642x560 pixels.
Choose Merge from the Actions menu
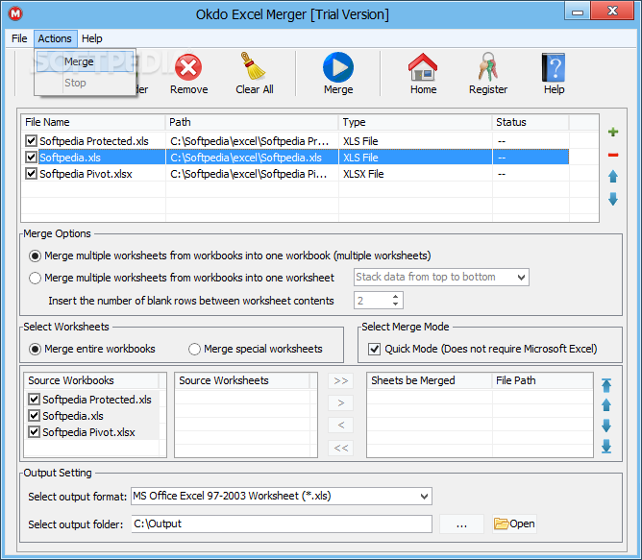(x=85, y=61)
